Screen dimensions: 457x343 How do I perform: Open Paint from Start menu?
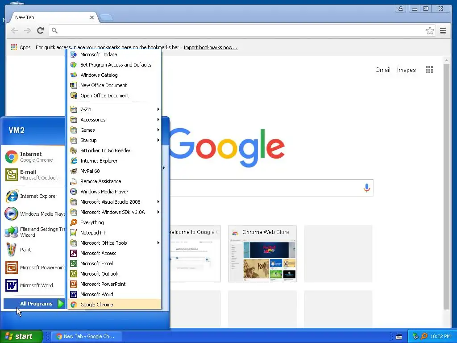point(34,250)
